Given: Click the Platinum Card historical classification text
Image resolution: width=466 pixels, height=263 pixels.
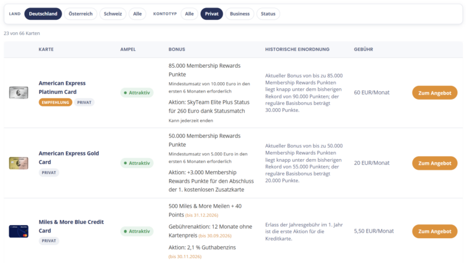Looking at the screenshot, I should [304, 93].
